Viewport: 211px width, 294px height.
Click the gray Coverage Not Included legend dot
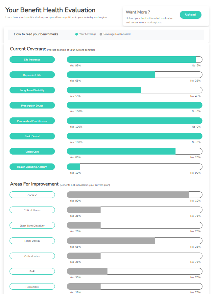101,34
